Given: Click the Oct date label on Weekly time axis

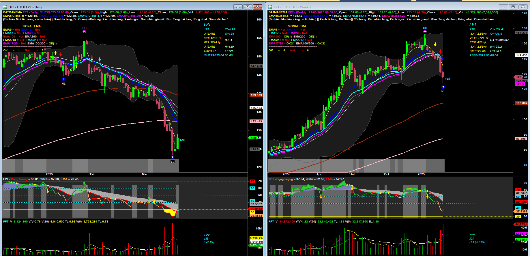Looking at the screenshot, I should pyautogui.click(x=386, y=174).
